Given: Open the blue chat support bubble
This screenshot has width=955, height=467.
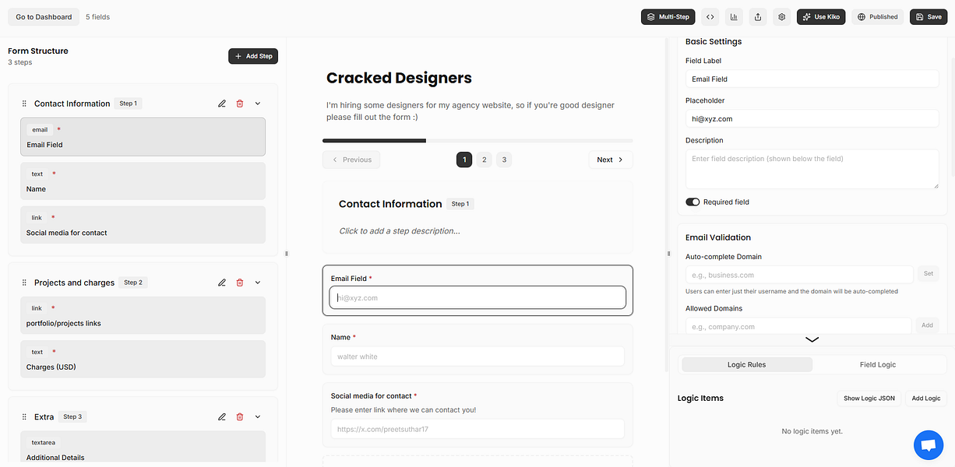Looking at the screenshot, I should tap(928, 444).
